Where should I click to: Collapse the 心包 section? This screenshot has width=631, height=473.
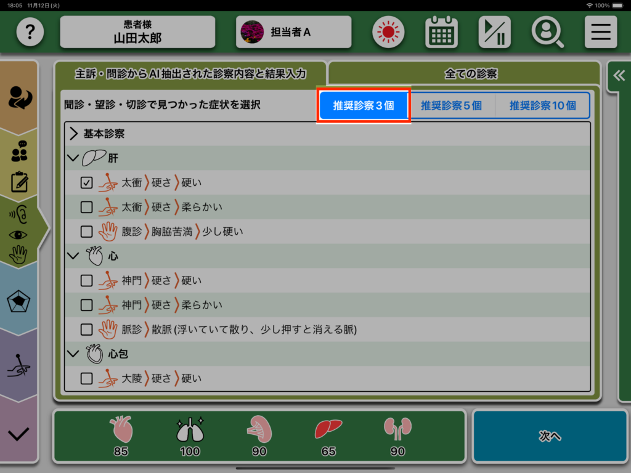pos(74,354)
